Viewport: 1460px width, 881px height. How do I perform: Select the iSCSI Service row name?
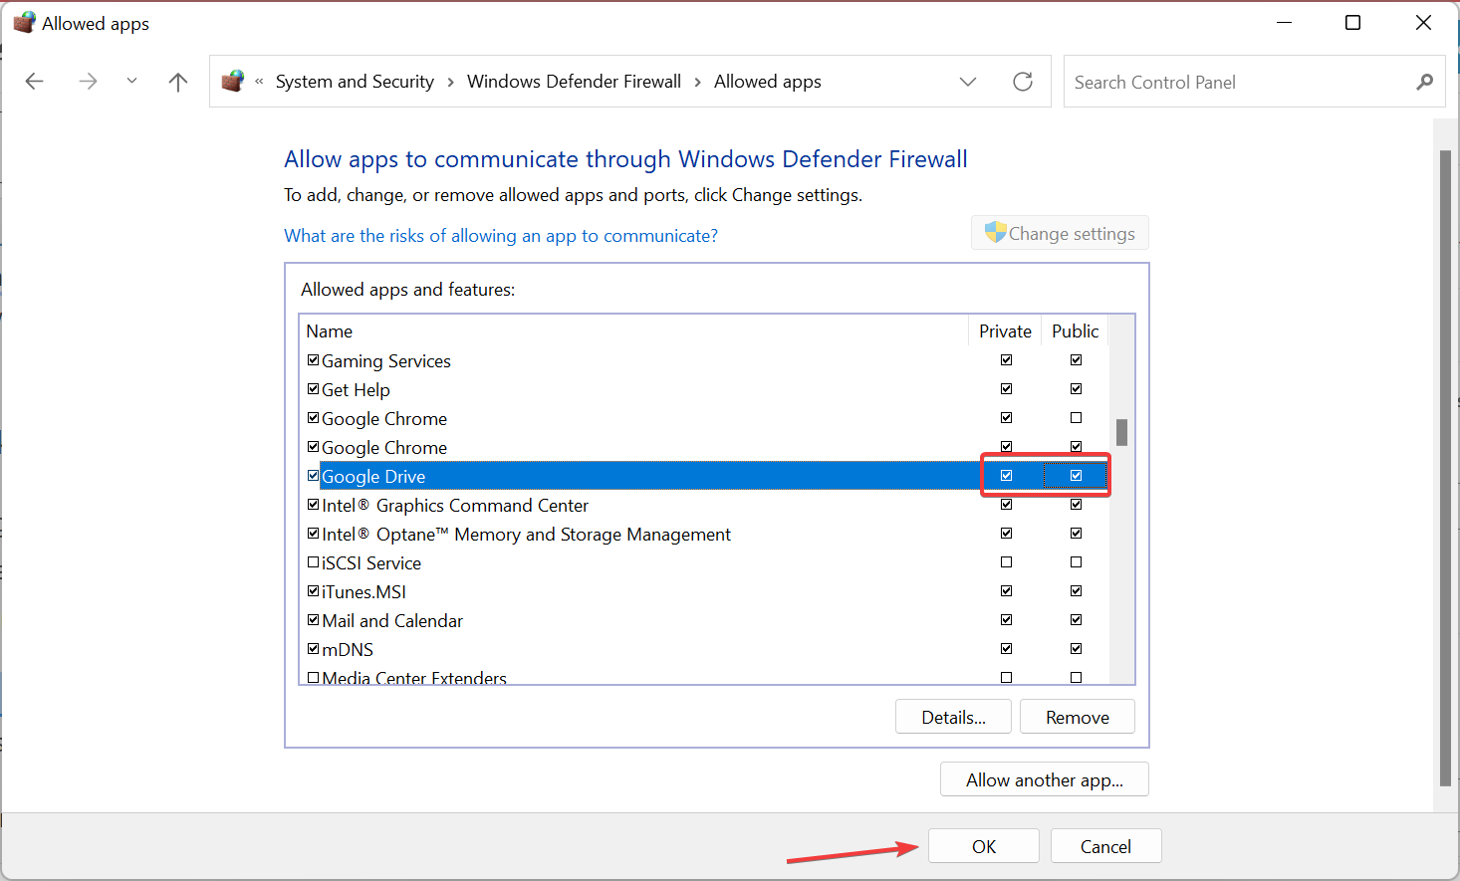371,563
